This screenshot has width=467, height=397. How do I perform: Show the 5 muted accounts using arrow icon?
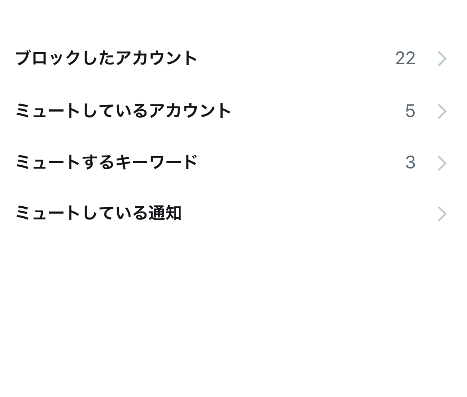(x=441, y=111)
